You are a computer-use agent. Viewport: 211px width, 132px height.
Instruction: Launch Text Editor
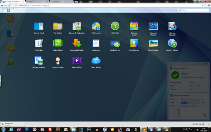pos(39,45)
